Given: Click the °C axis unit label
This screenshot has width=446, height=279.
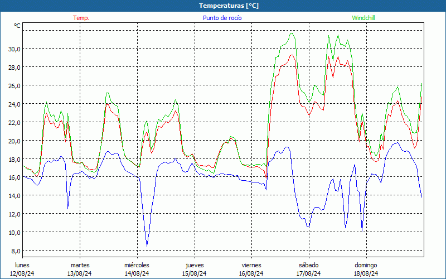Looking at the screenshot, I should point(17,26).
